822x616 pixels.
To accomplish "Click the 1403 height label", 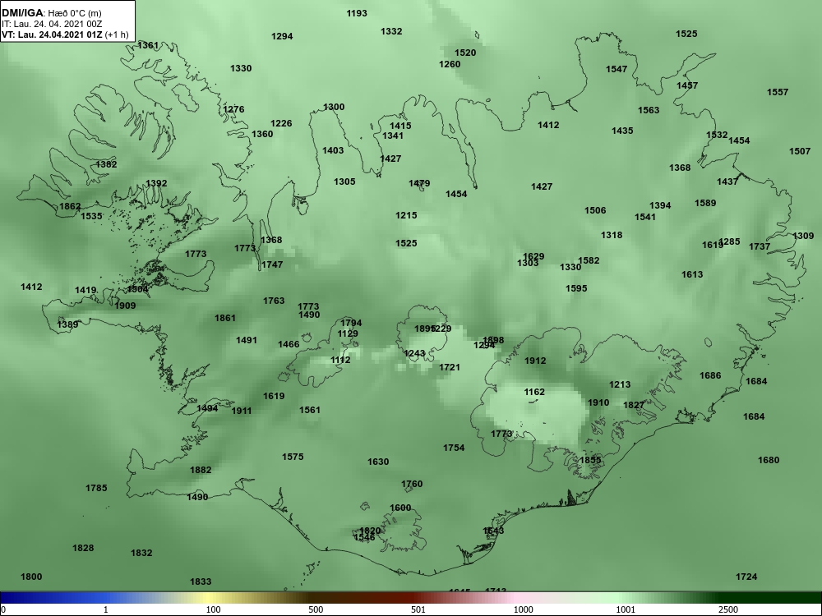I will (333, 150).
